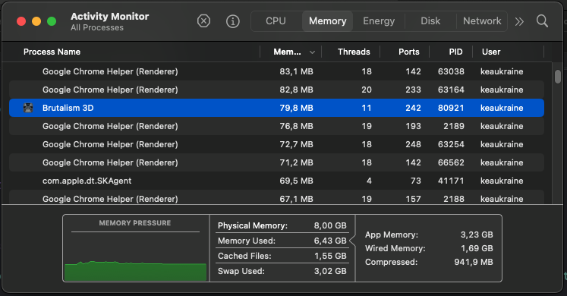Expand the toolbar overflow chevrons
Screen dimensions: 567x296
[519, 22]
